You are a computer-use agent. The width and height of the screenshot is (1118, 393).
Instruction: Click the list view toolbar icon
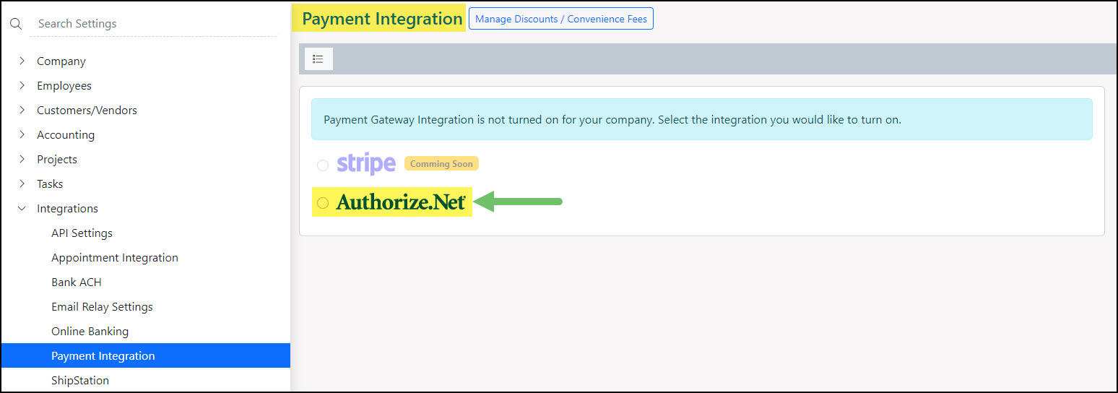[318, 59]
